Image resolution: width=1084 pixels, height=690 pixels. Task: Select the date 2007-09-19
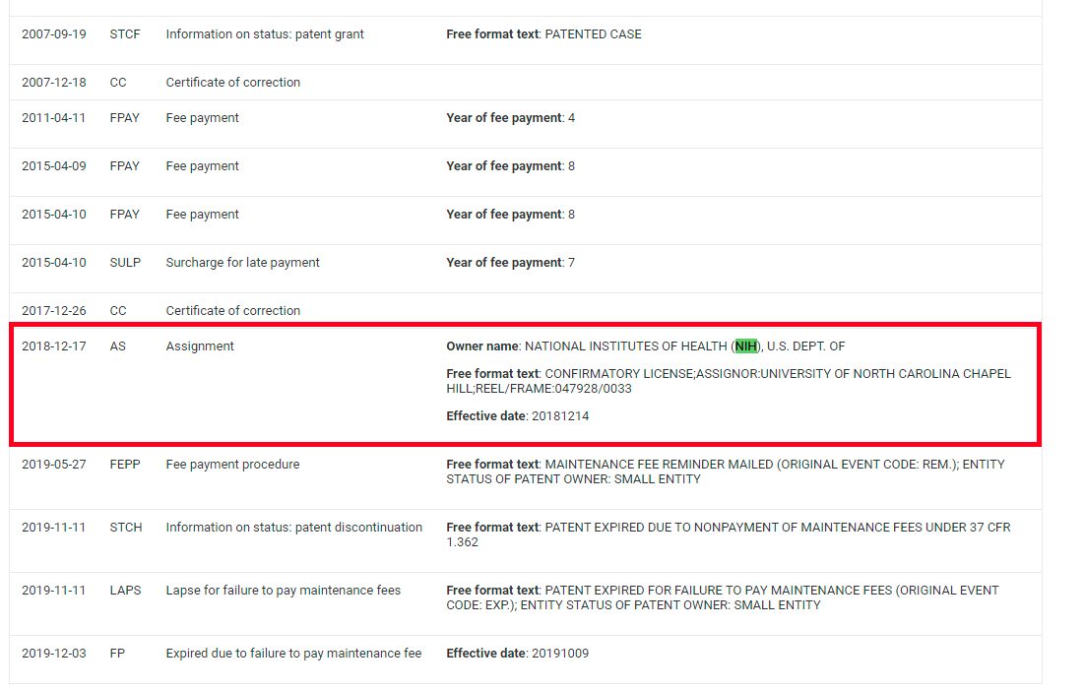tap(54, 33)
